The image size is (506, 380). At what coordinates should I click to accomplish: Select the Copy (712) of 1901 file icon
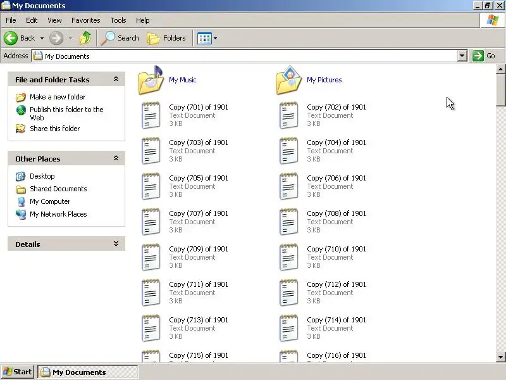click(x=288, y=293)
